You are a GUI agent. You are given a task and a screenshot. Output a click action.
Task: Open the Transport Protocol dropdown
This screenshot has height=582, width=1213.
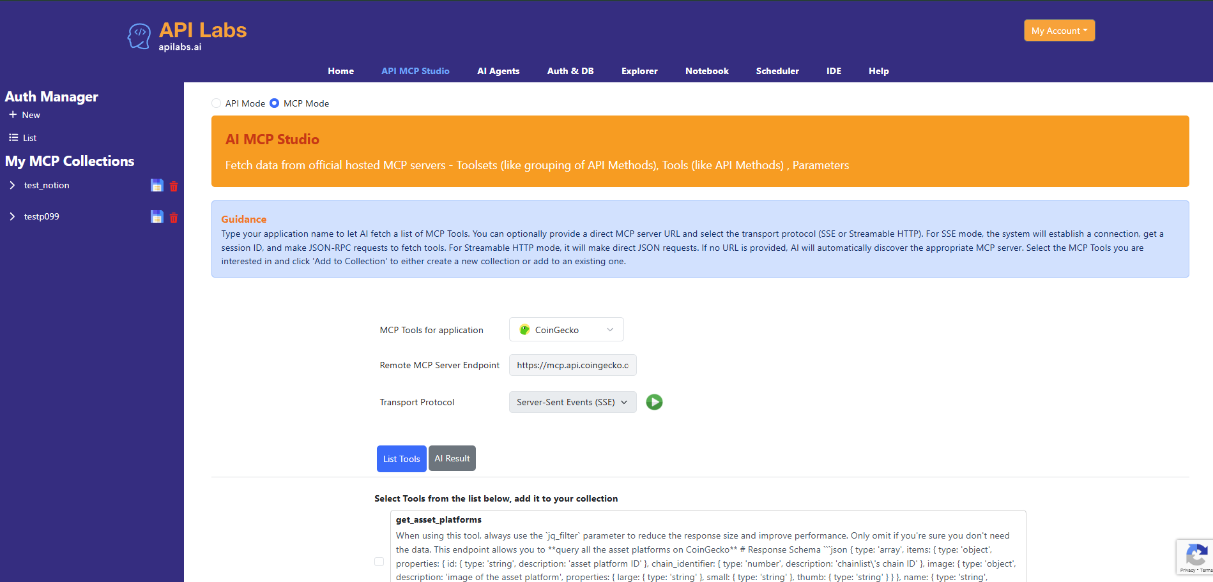coord(573,402)
